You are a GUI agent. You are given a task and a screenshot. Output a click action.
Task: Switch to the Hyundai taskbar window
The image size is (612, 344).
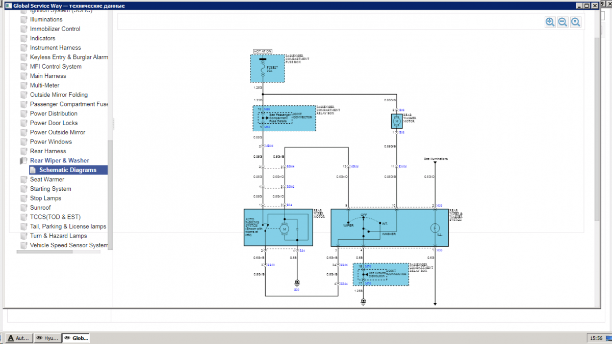click(46, 338)
